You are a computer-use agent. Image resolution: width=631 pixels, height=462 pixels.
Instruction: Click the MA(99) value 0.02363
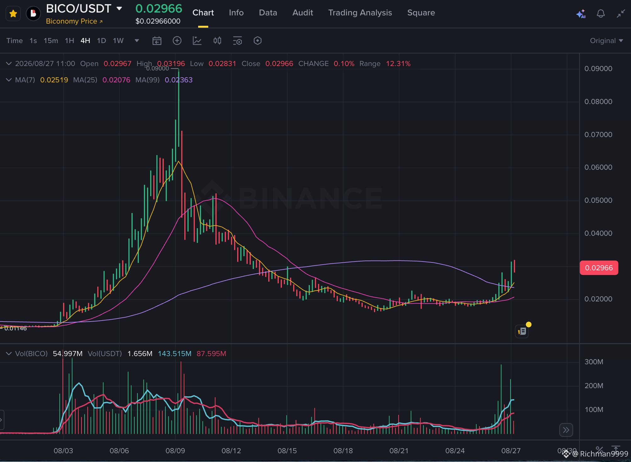[179, 80]
